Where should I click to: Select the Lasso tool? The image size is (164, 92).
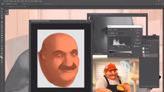2,13
